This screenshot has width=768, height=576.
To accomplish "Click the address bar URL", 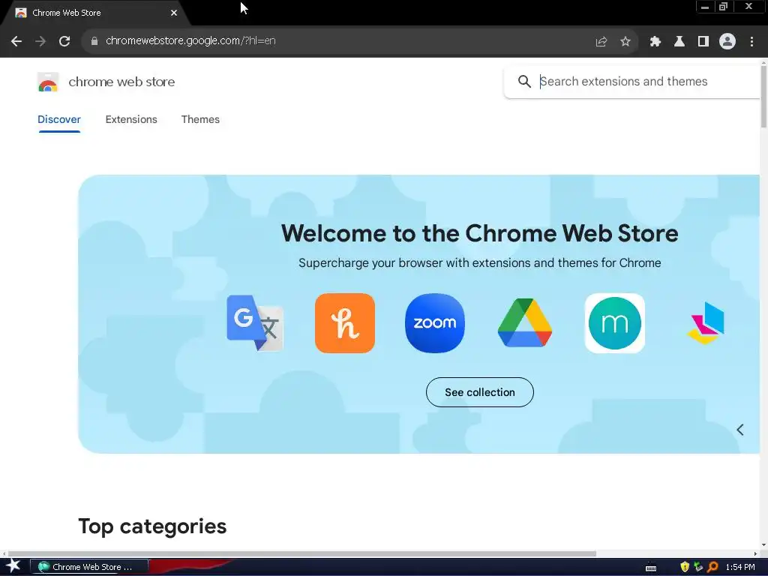I will pyautogui.click(x=190, y=40).
